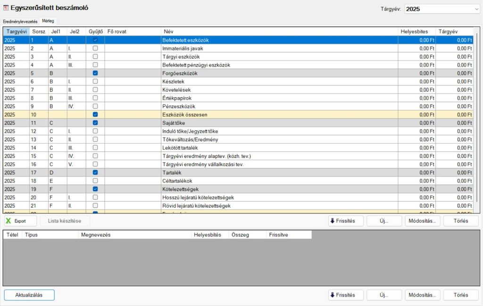Uncheck Gyűjtő checkbox for Saját tőke row
Image resolution: width=483 pixels, height=306 pixels.
pos(95,123)
